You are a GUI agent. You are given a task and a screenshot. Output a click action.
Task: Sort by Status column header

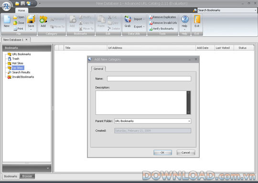(x=244, y=48)
